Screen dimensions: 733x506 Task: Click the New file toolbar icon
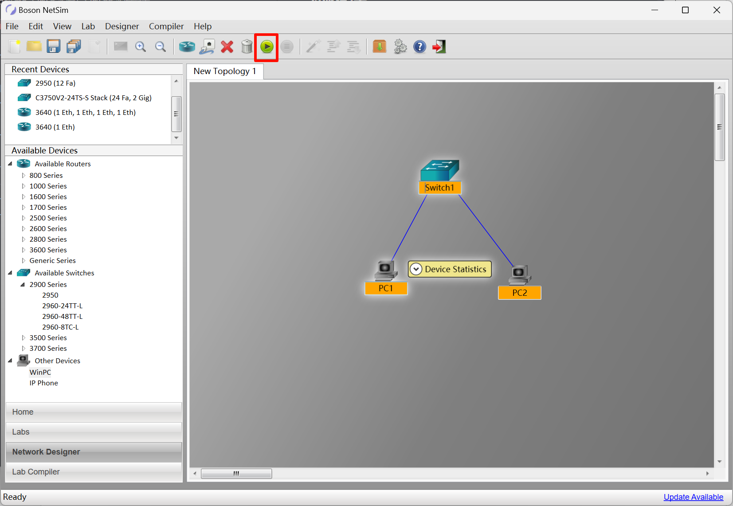point(14,47)
